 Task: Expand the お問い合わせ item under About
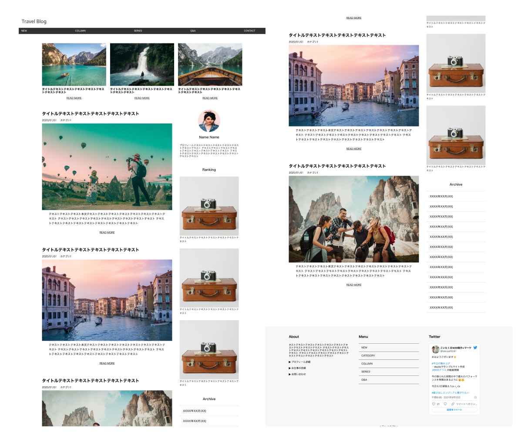click(x=297, y=374)
